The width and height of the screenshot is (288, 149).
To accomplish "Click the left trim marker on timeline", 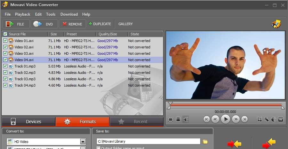I will coord(168,108).
